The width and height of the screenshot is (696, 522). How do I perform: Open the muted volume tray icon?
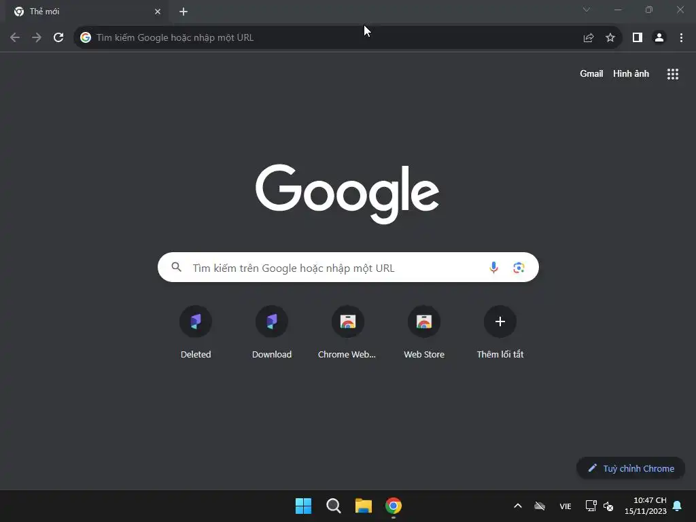click(x=608, y=506)
